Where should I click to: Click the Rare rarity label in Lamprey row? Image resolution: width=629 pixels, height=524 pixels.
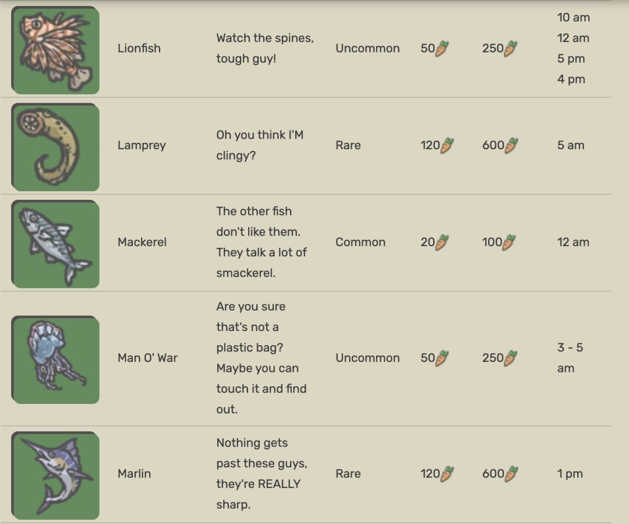point(348,145)
